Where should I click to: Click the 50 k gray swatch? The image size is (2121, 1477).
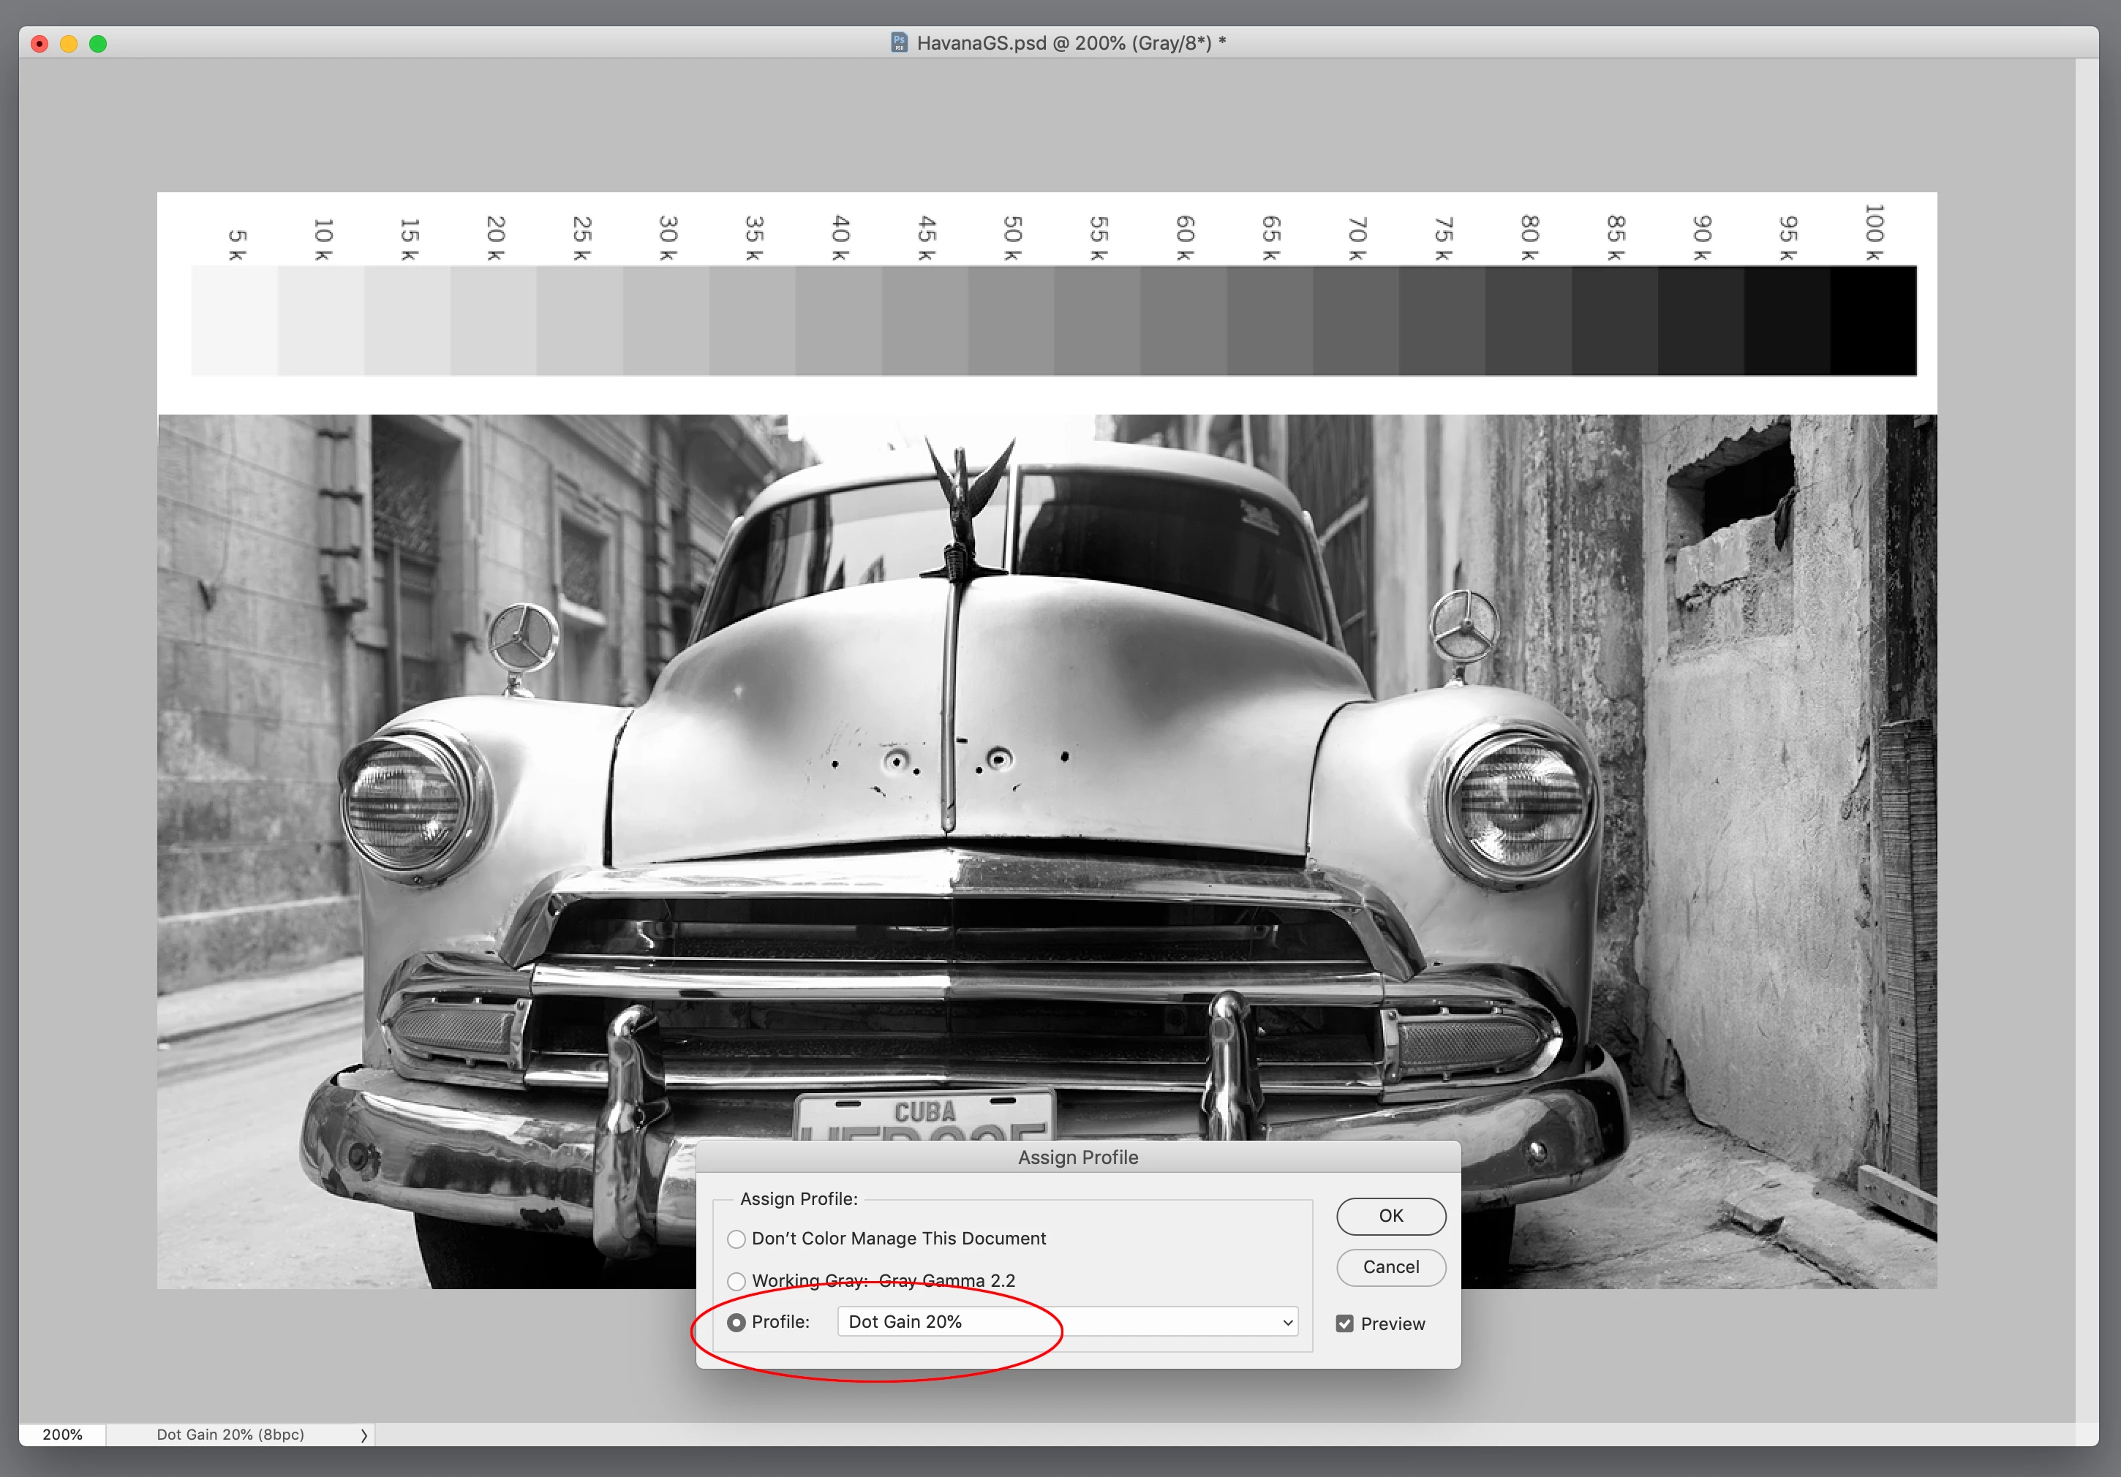1011,320
